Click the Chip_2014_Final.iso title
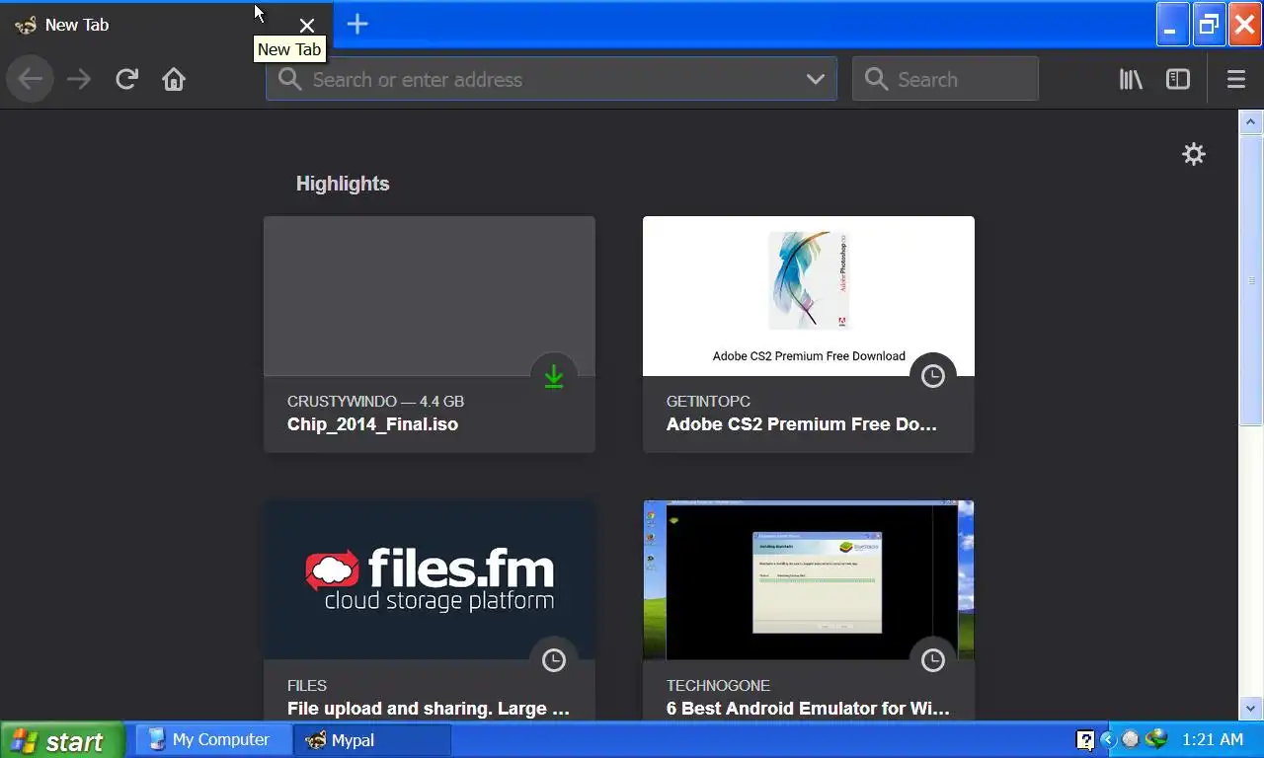This screenshot has width=1264, height=758. 372,424
